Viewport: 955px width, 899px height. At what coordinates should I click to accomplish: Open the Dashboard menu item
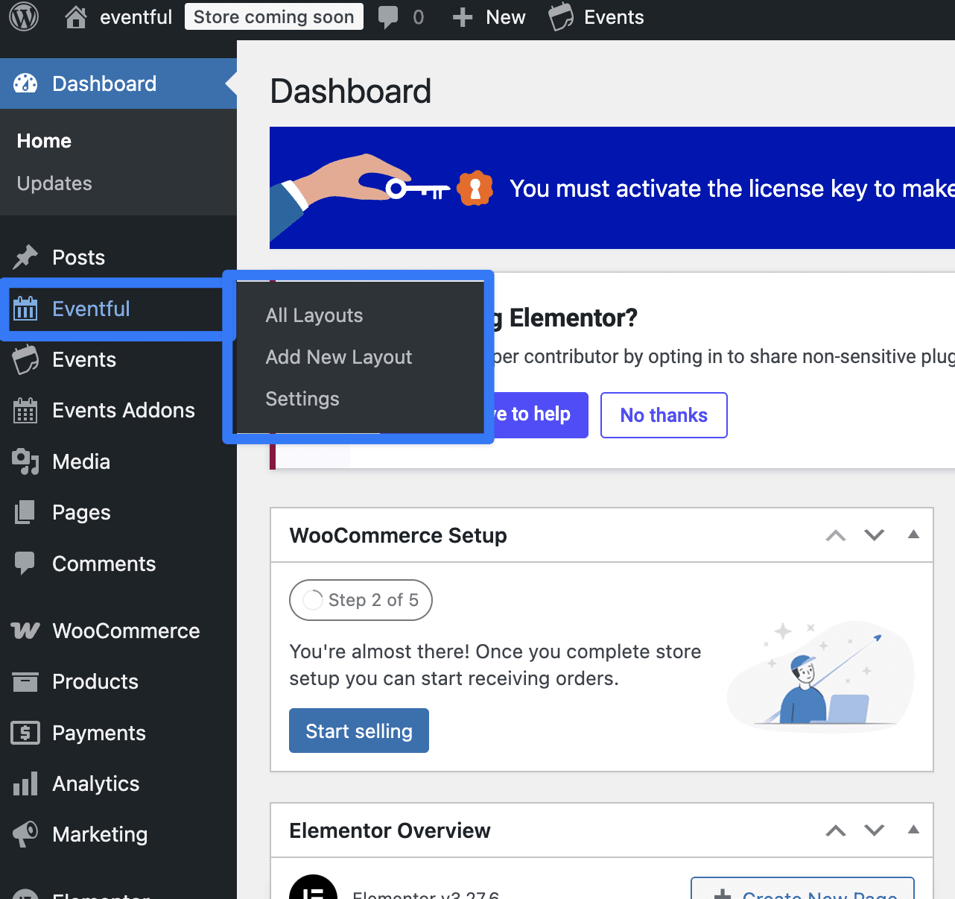[118, 83]
